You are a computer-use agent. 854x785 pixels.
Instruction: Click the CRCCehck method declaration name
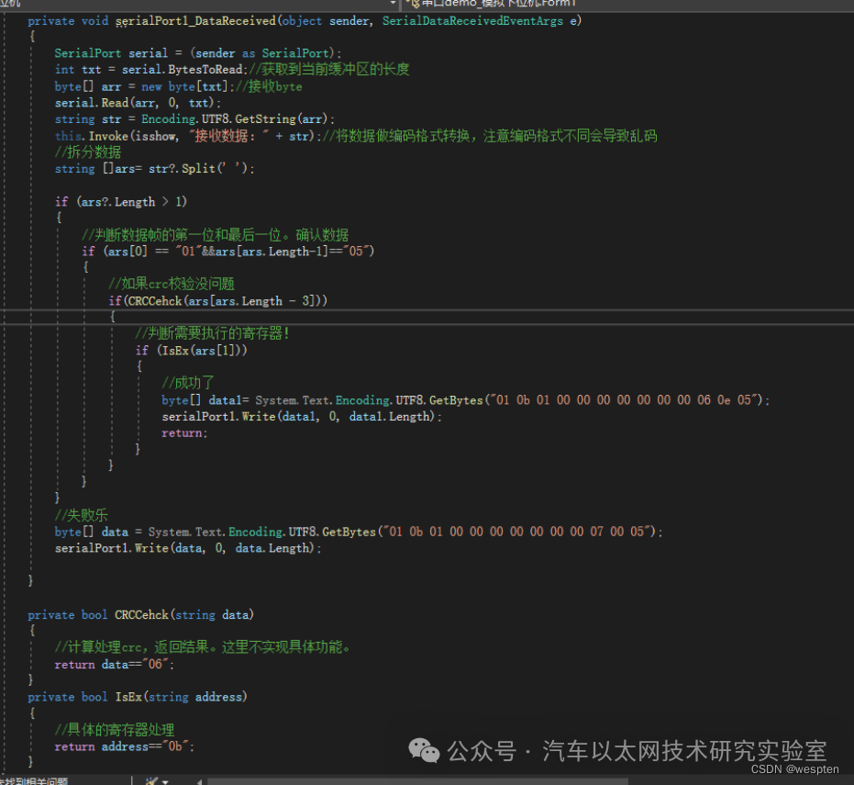[141, 615]
